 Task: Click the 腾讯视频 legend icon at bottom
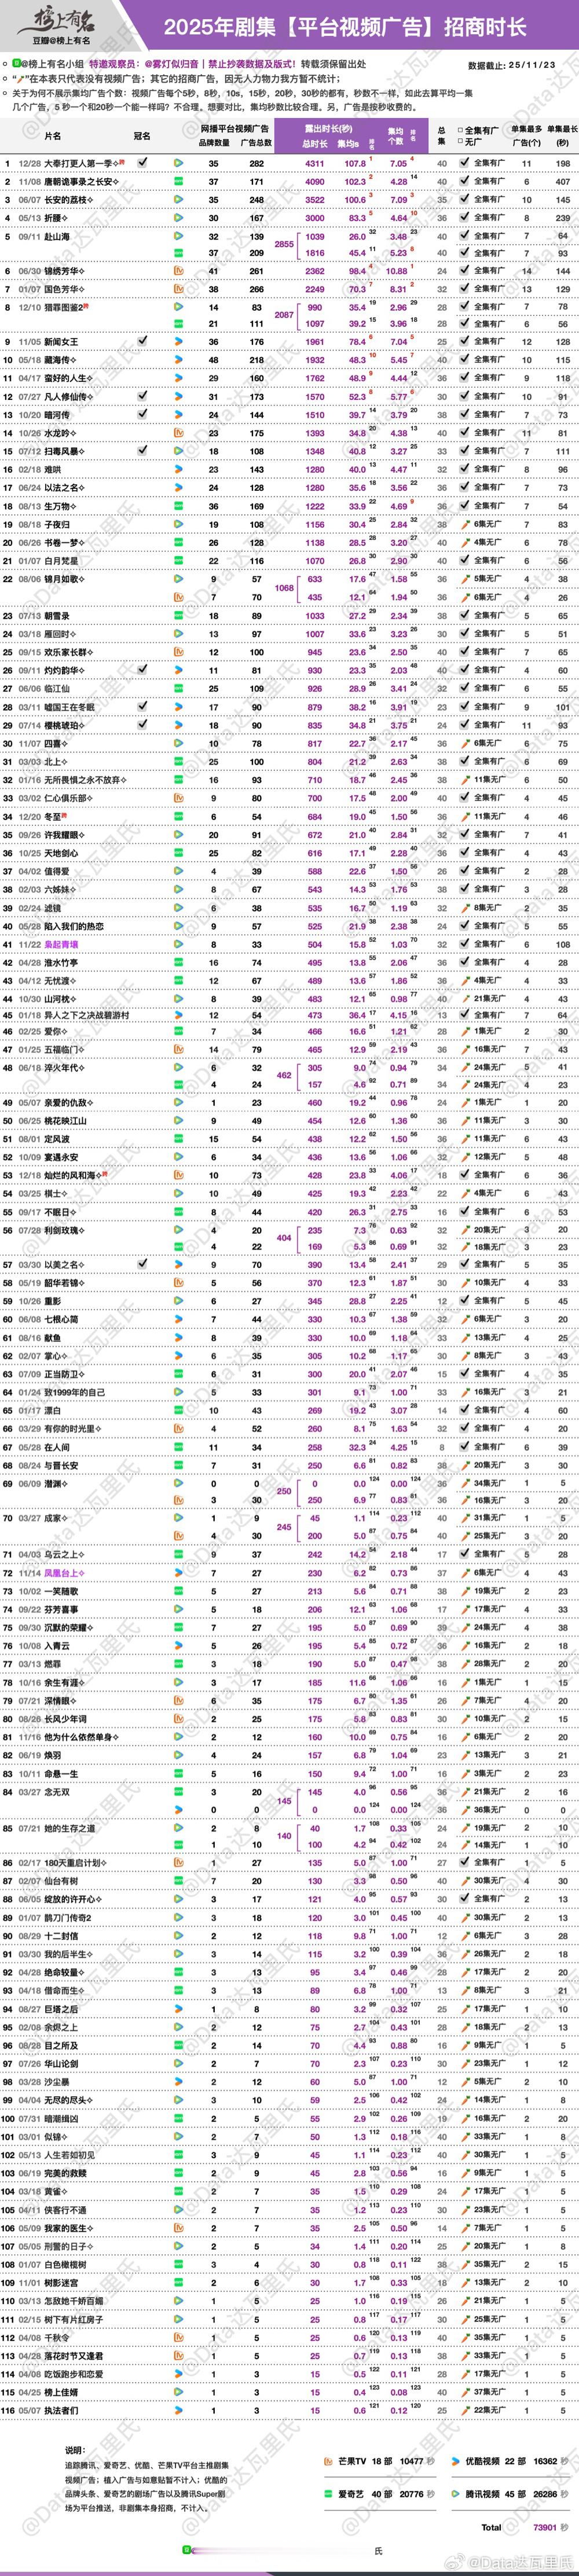click(456, 2494)
